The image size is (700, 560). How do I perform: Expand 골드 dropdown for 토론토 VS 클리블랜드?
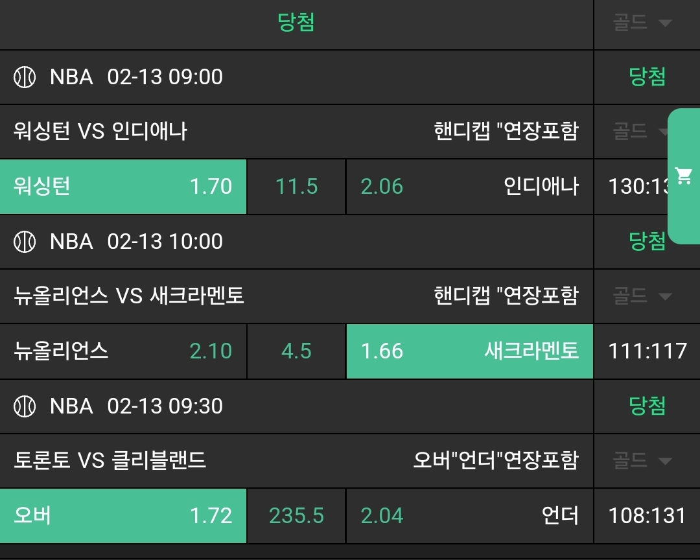click(x=642, y=461)
